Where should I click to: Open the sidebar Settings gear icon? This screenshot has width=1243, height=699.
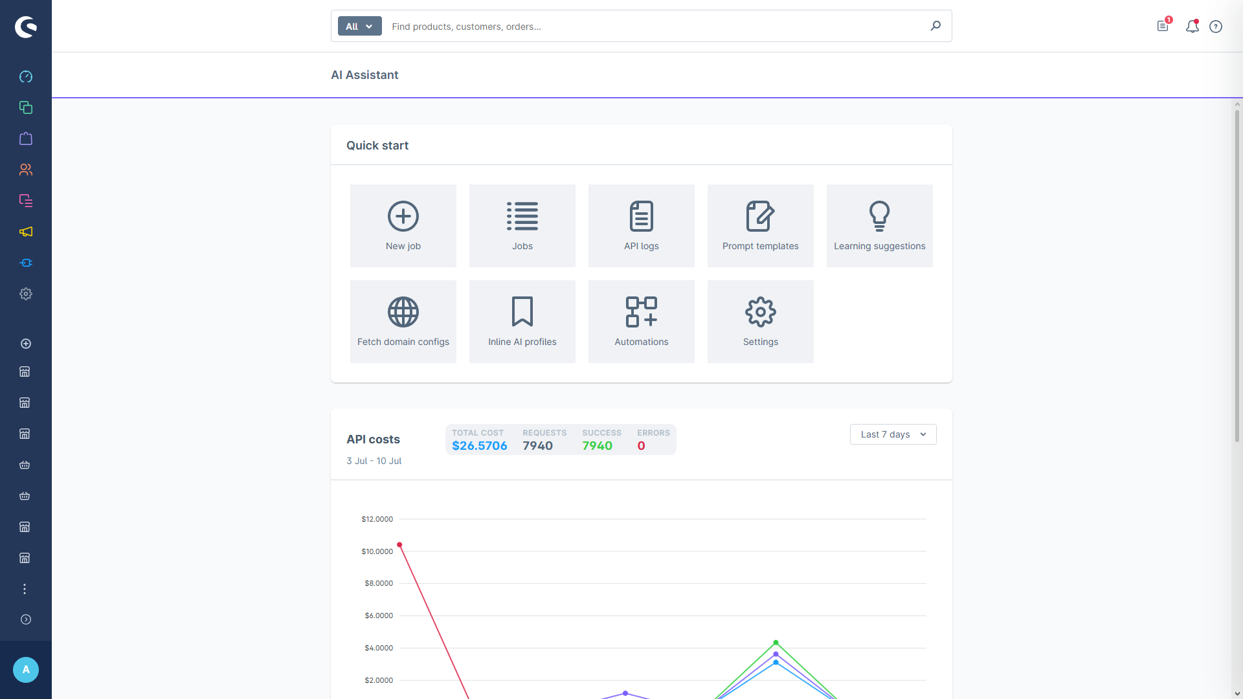(x=26, y=294)
